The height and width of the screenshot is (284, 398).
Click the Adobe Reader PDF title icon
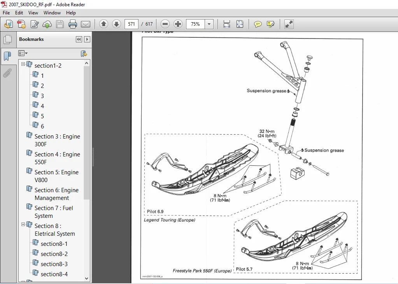[4, 4]
